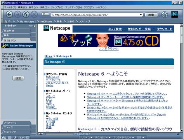Open the Gecko link under ダウンロード情報
Screen dimensions: 184x140
tap(49, 86)
